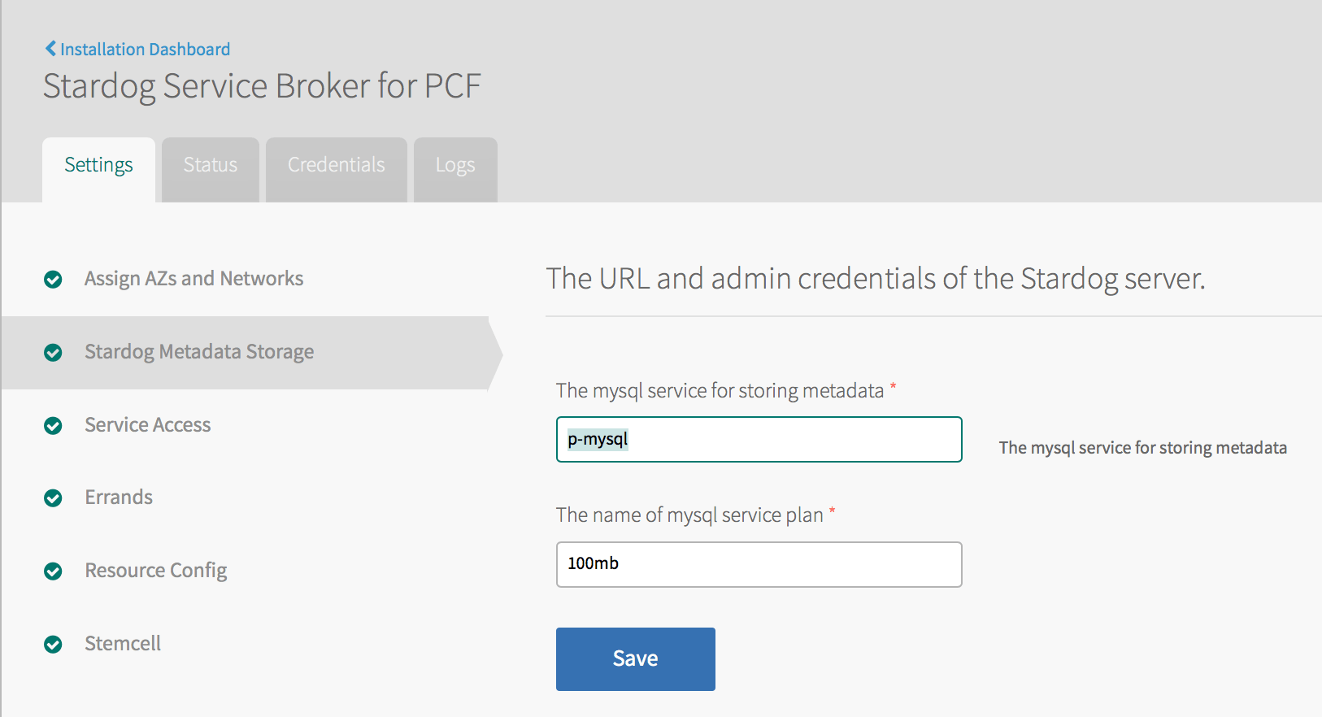Click the p-mysql metadata service input field

click(758, 439)
